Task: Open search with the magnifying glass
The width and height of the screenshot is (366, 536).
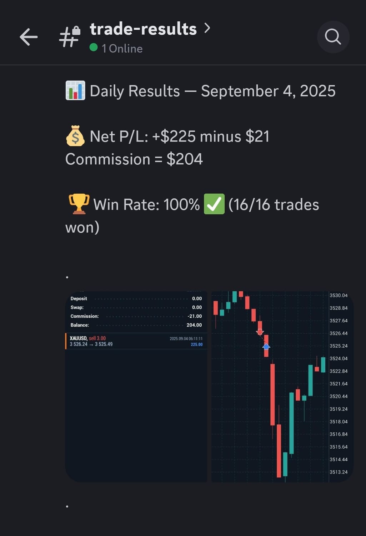Action: point(333,37)
